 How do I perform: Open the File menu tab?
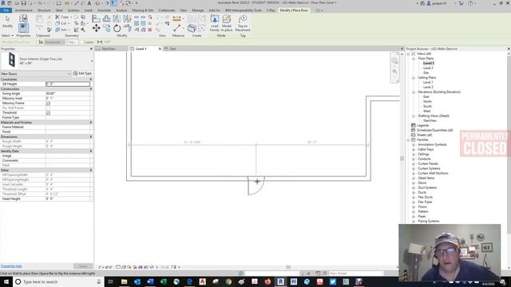pyautogui.click(x=6, y=10)
